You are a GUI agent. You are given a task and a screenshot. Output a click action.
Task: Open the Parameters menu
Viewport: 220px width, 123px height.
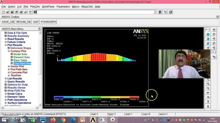point(63,6)
